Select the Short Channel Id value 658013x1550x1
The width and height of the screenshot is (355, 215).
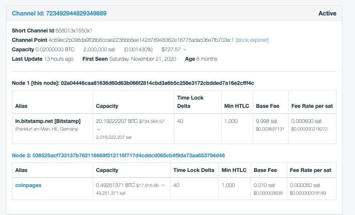pos(74,31)
